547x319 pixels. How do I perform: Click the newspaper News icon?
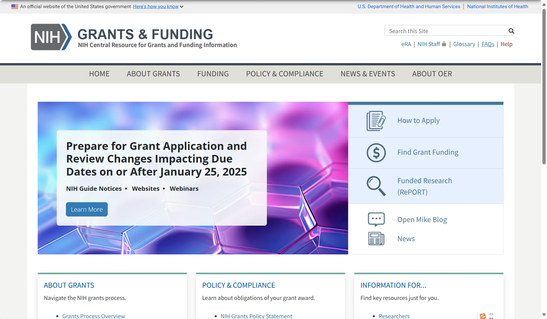point(376,239)
